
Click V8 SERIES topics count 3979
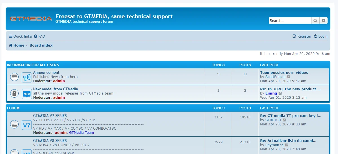click(218, 142)
